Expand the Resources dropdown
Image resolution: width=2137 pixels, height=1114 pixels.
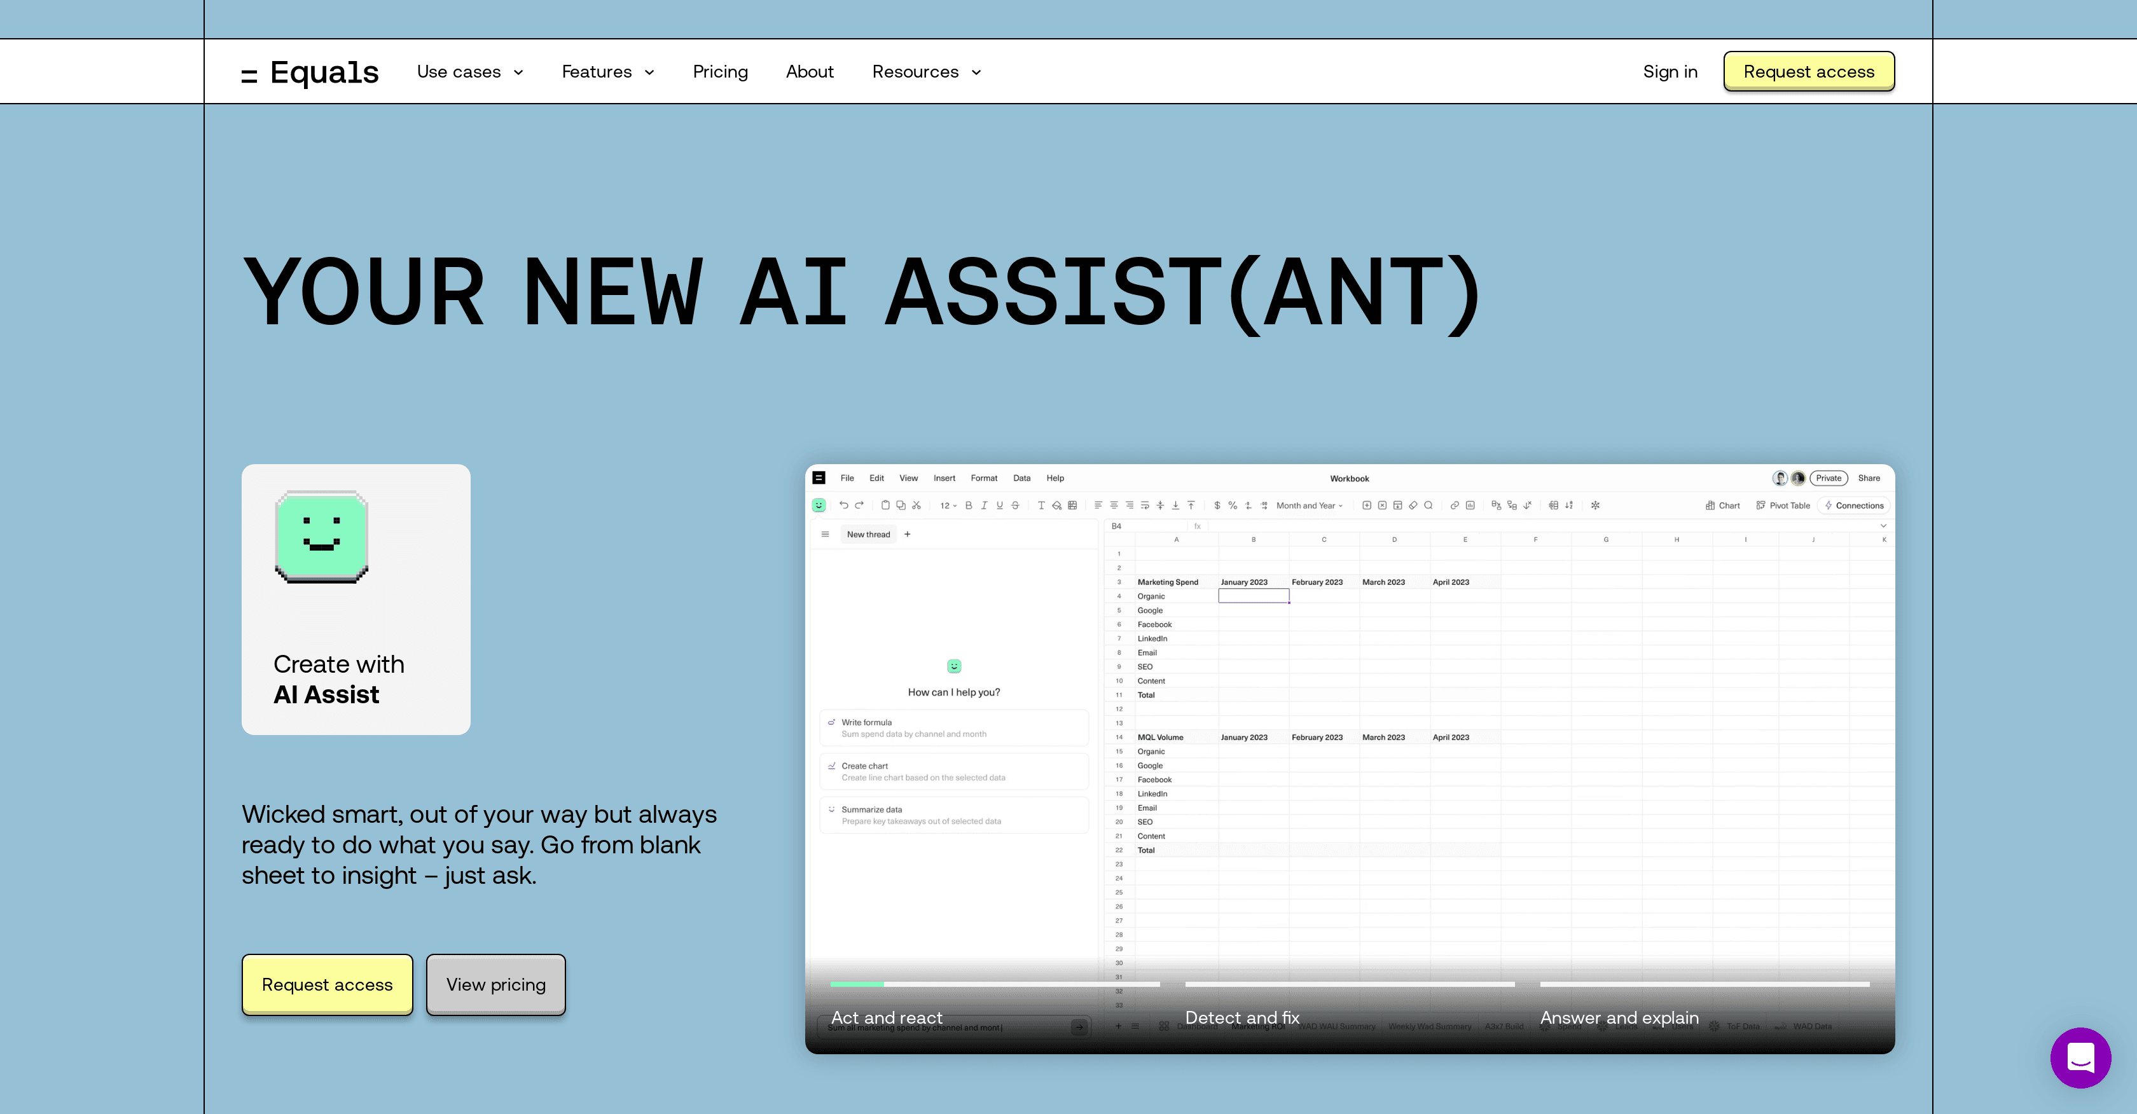point(926,72)
